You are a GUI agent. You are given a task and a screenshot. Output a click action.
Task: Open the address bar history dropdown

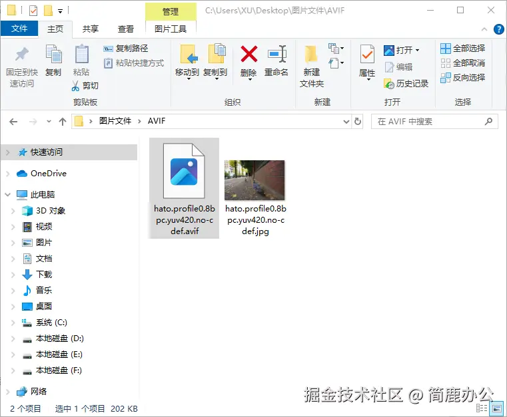click(346, 122)
